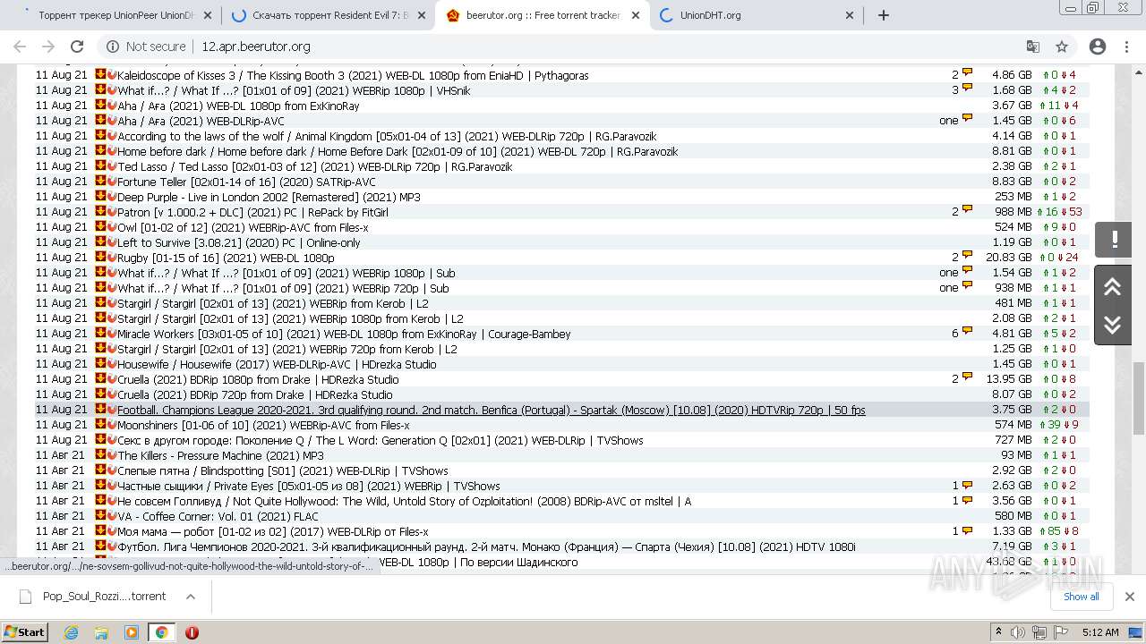Open the Chrome profile avatar menu
Image resolution: width=1146 pixels, height=644 pixels.
point(1098,47)
